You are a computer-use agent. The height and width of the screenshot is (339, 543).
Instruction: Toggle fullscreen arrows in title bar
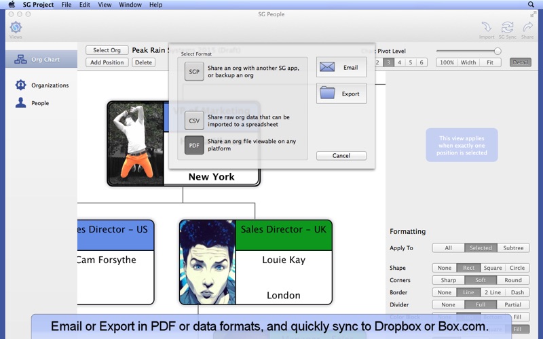533,14
